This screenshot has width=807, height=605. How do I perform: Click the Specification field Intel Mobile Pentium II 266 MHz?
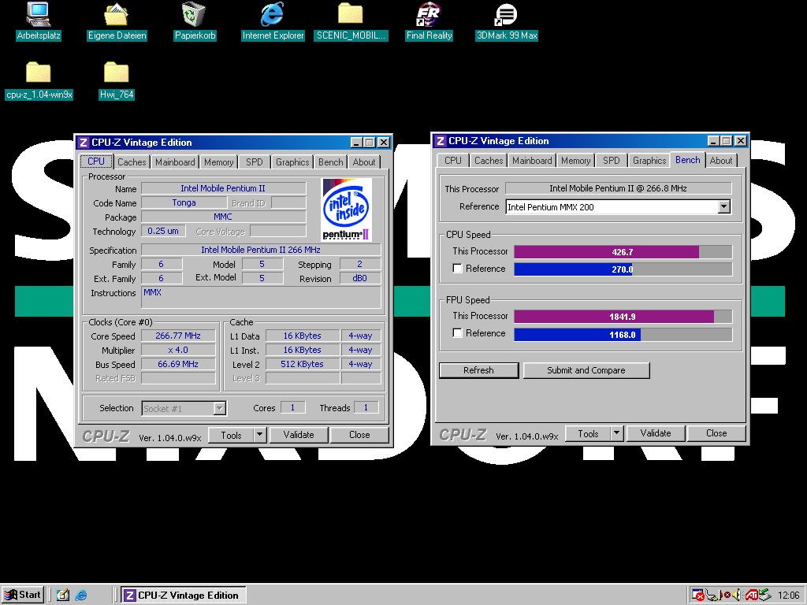click(261, 250)
